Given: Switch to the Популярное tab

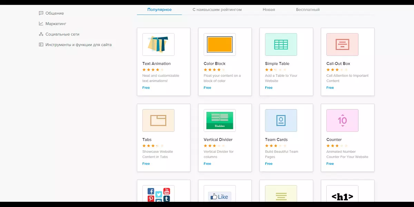Looking at the screenshot, I should 159,10.
